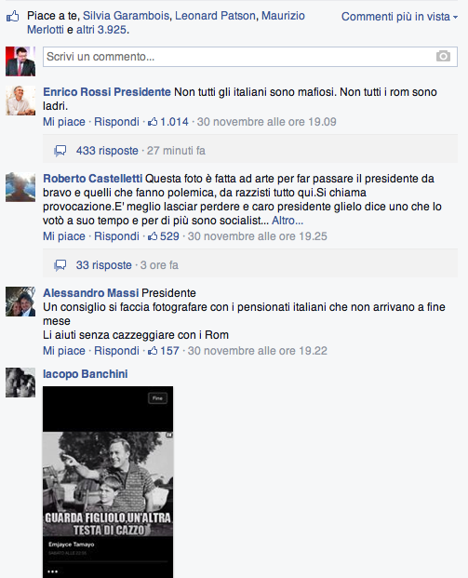Click the camera icon in comment box
The height and width of the screenshot is (578, 468).
[x=443, y=56]
